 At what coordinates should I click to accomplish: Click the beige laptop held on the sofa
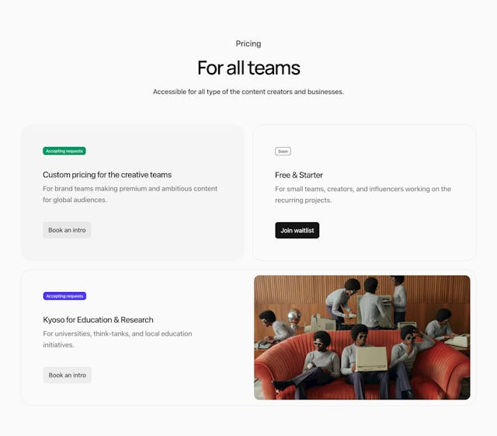(370, 359)
